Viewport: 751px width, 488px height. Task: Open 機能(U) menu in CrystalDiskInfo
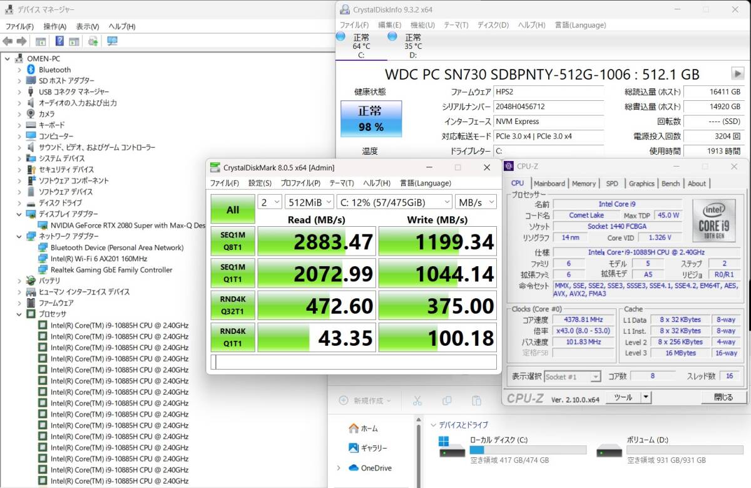(x=422, y=25)
